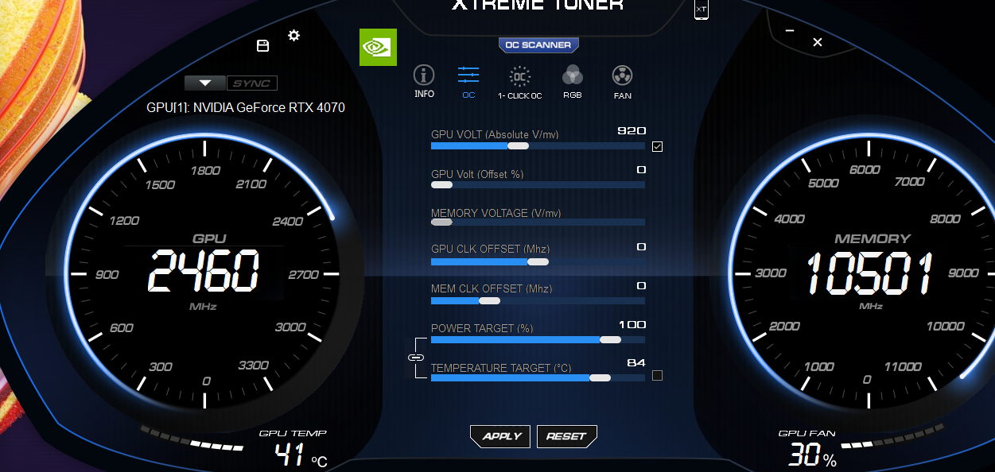Click the GPU Volt Offset value 0
Viewport: 995px width, 472px height.
(641, 170)
